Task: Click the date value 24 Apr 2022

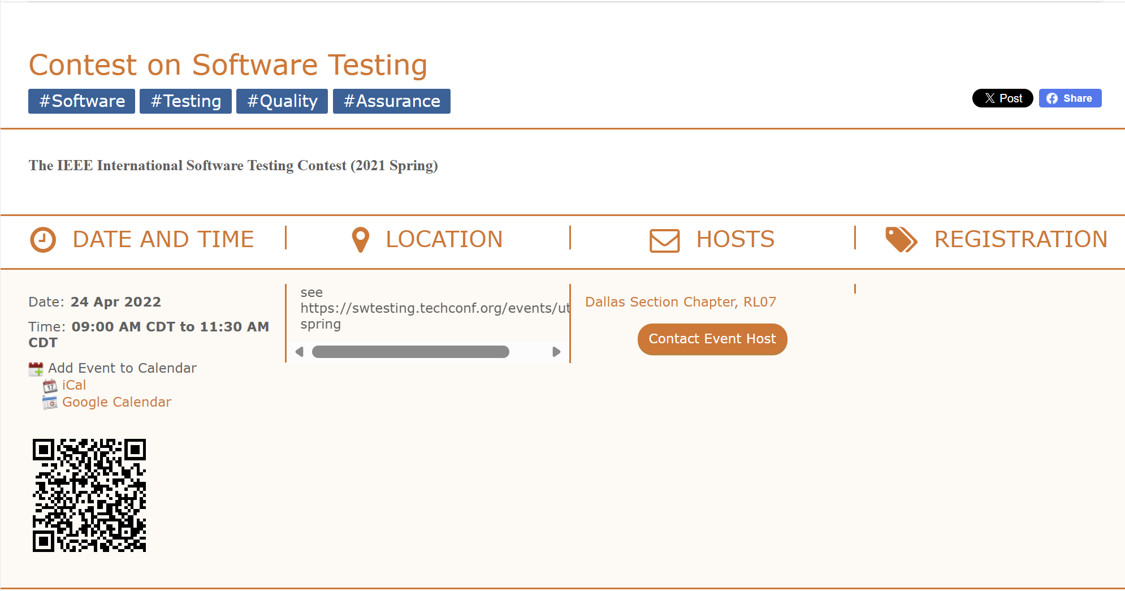Action: pos(116,302)
